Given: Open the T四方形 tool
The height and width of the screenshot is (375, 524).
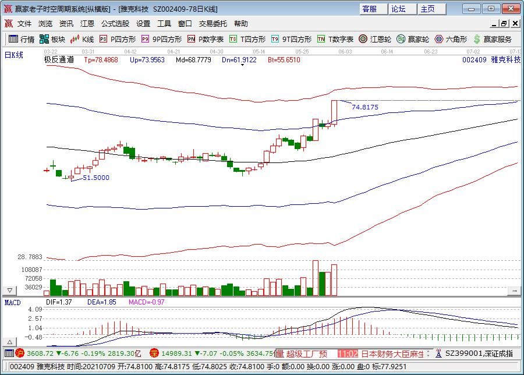Looking at the screenshot, I should pos(247,39).
